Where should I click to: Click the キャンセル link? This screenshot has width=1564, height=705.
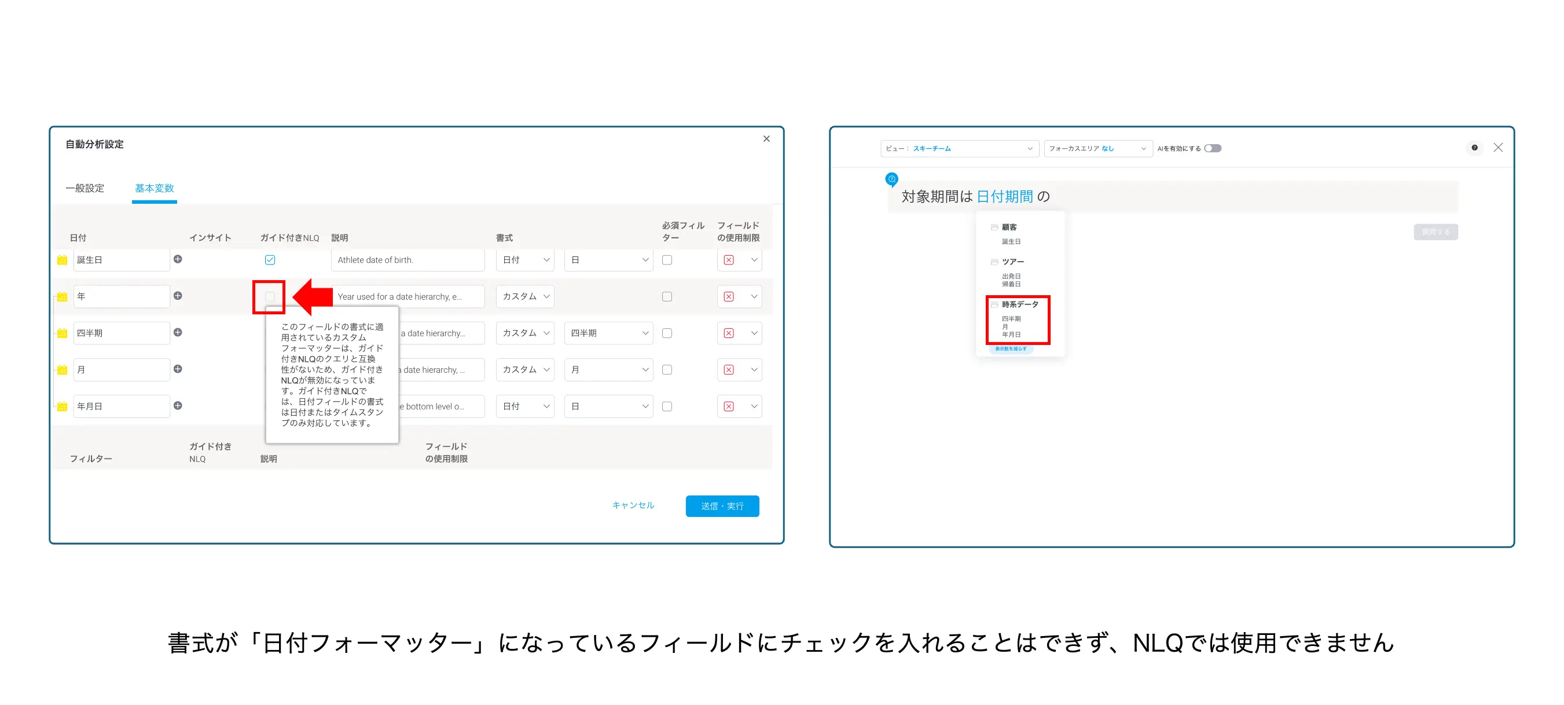pyautogui.click(x=633, y=505)
